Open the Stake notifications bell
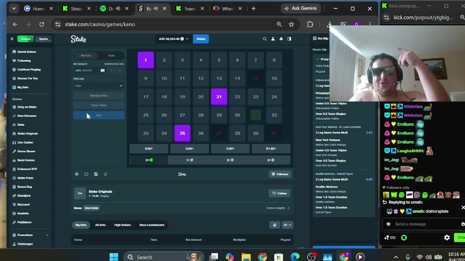Viewport: 465px width, 261px height. click(281, 39)
